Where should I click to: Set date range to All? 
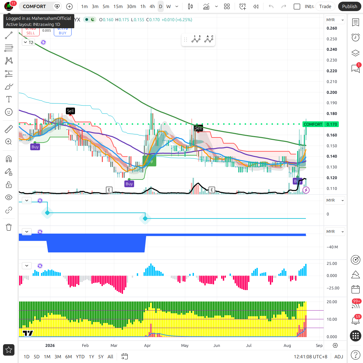click(111, 357)
